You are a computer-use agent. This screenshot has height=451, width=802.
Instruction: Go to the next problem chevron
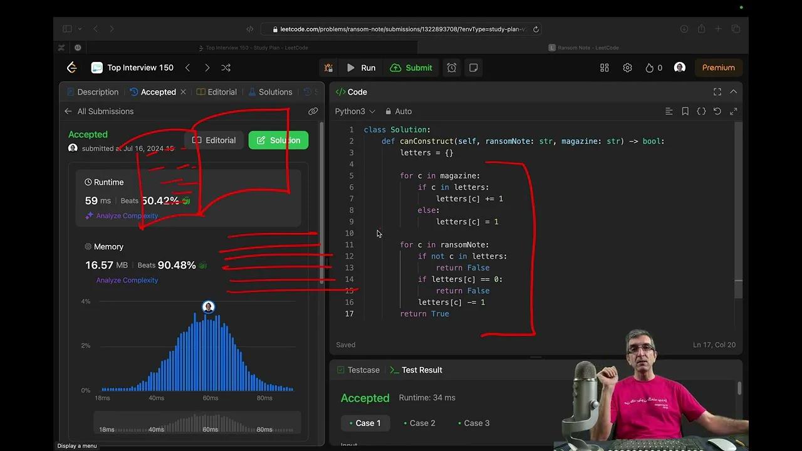207,68
